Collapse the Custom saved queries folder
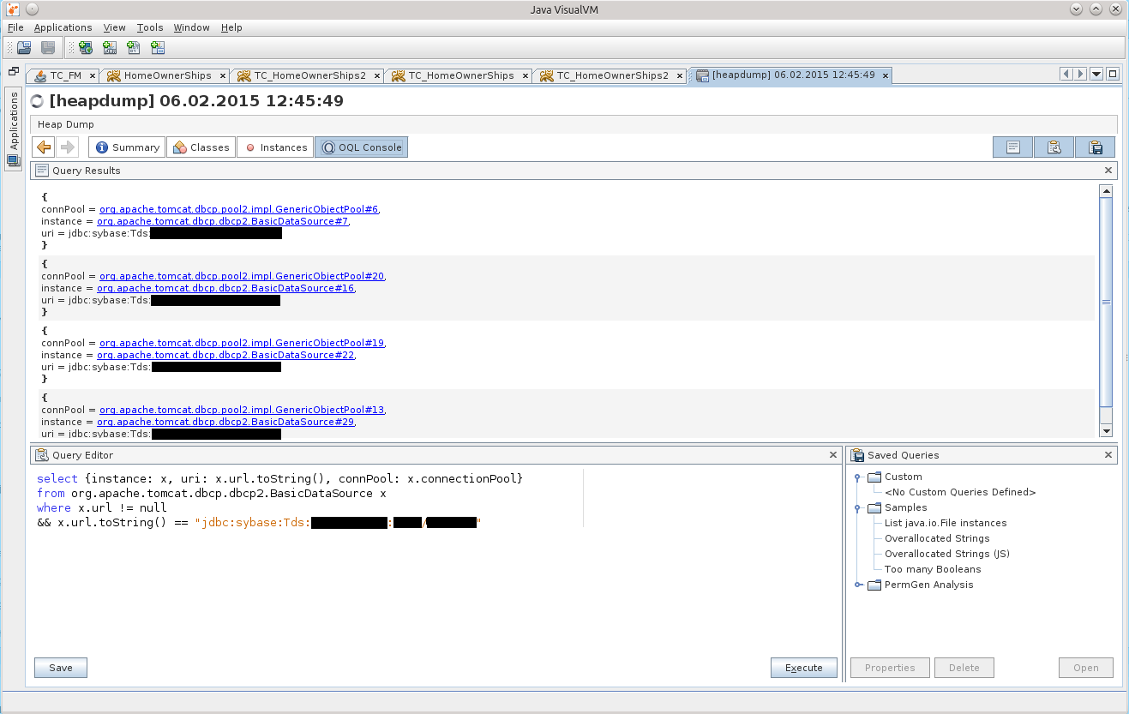1129x714 pixels. [x=856, y=477]
